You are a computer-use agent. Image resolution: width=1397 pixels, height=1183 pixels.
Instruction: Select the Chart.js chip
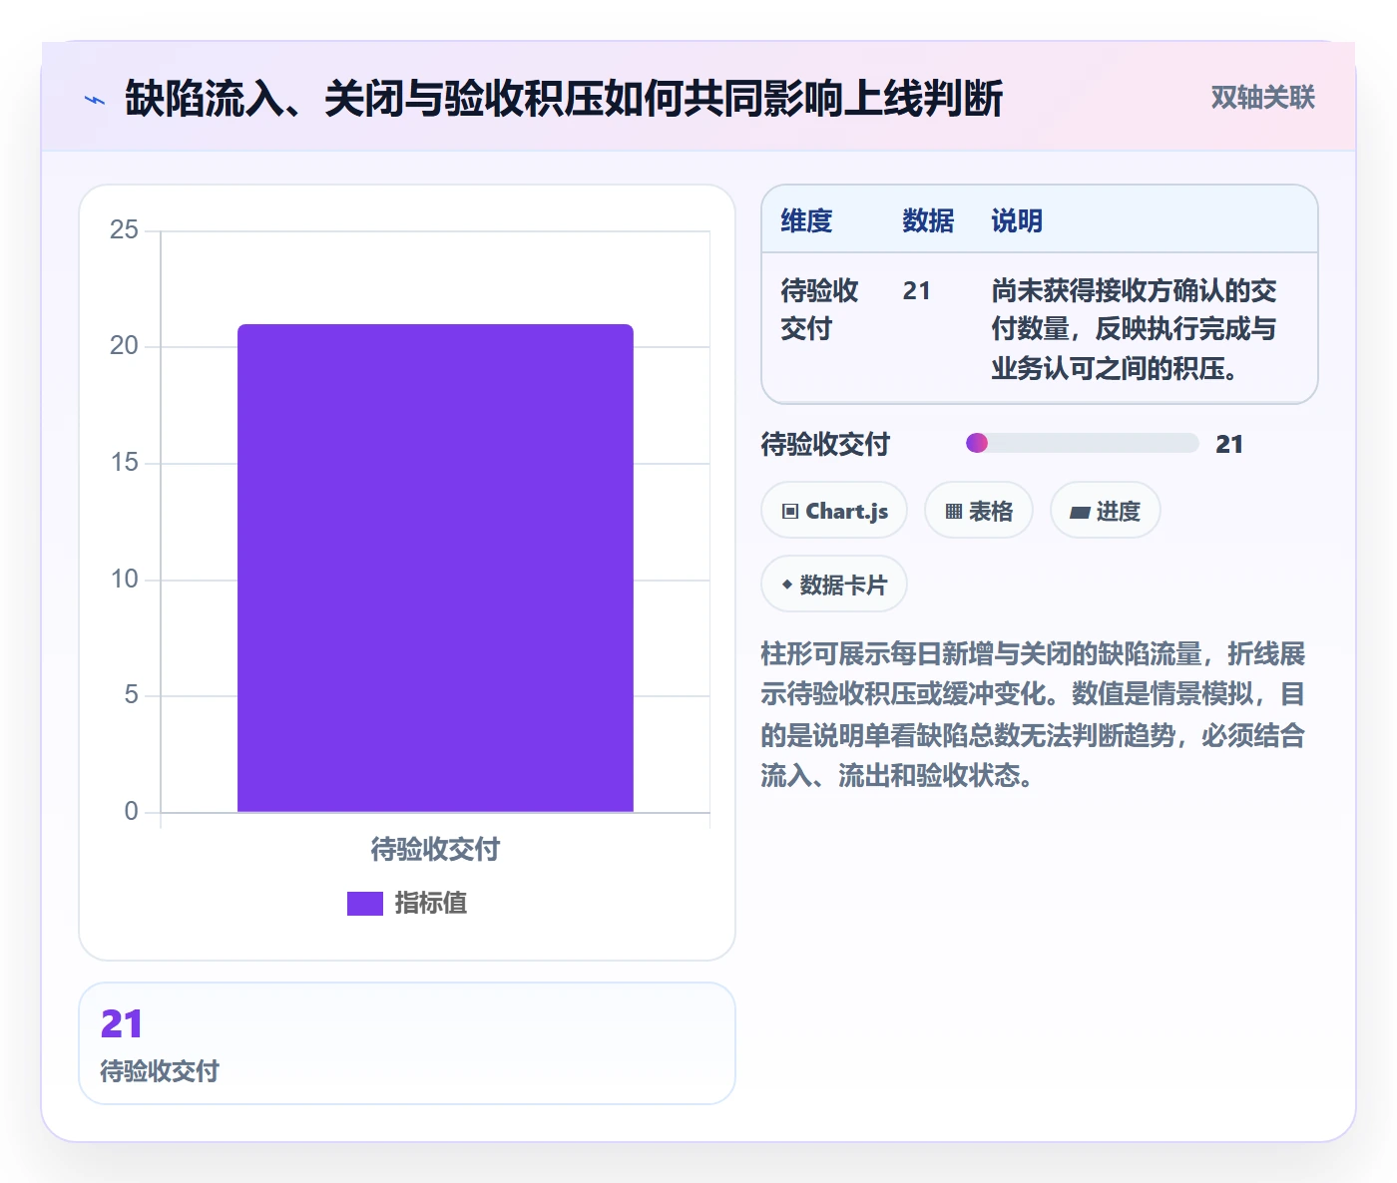pos(834,511)
